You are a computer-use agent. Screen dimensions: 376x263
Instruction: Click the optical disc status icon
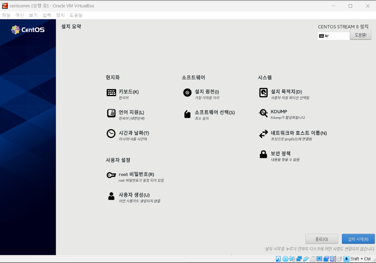(285, 259)
